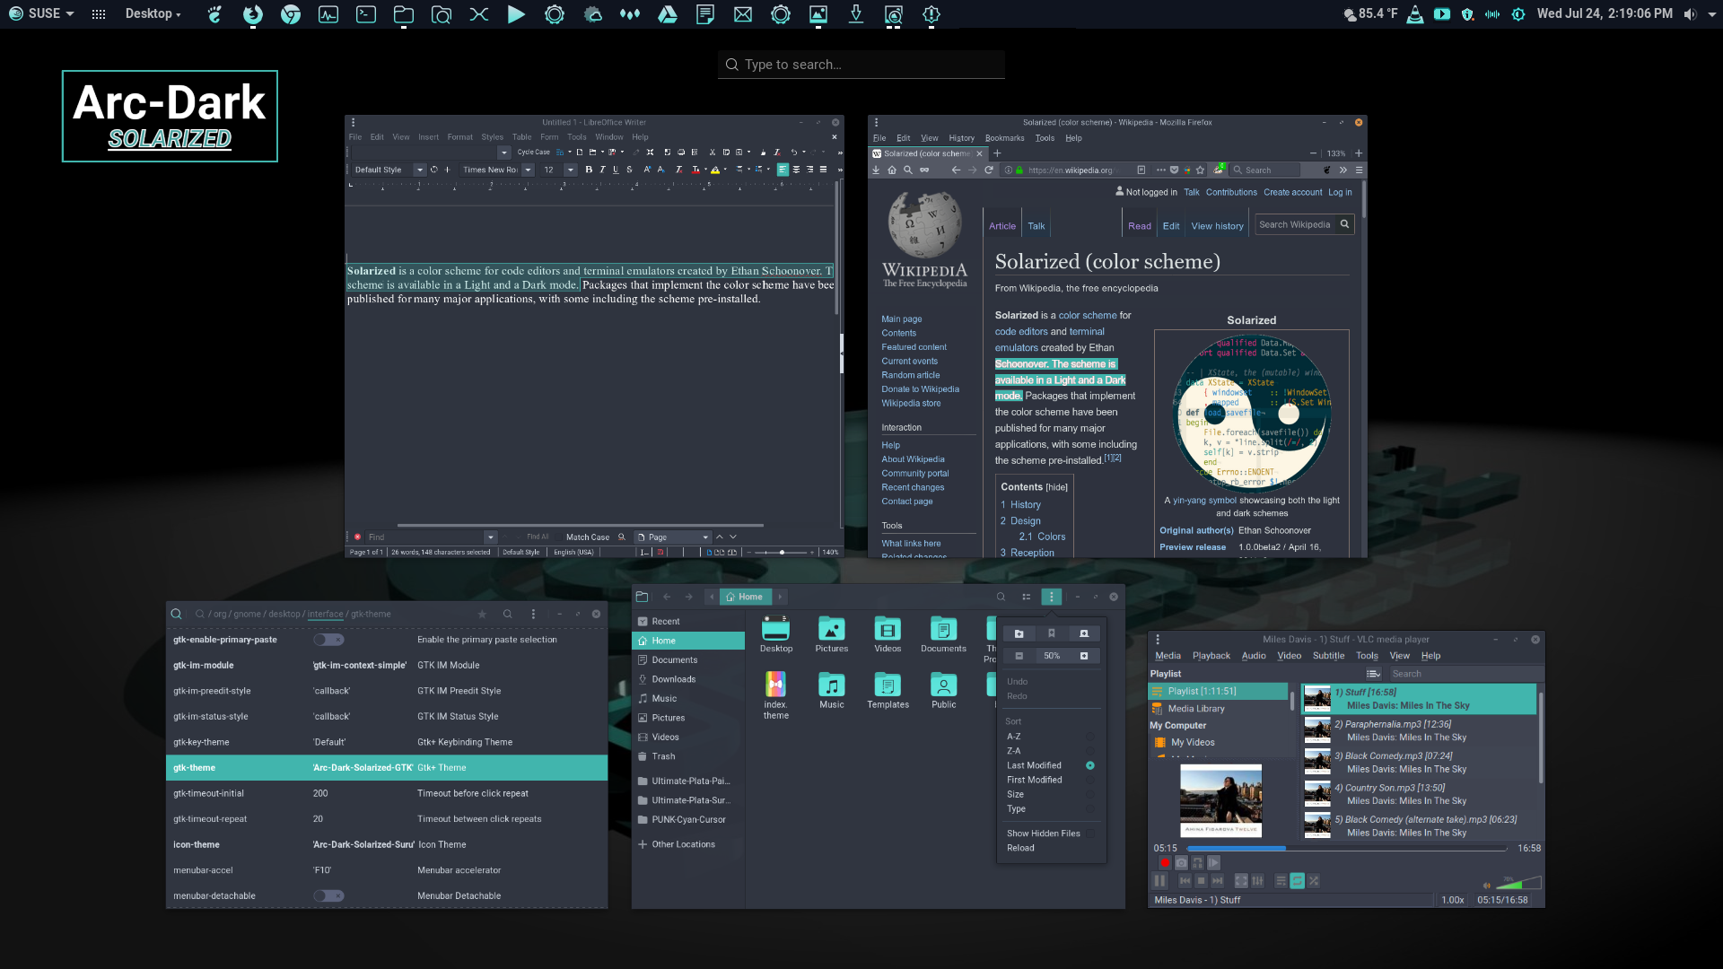Image resolution: width=1723 pixels, height=969 pixels.
Task: Click 'interface' in the dconf path bar
Action: [325, 614]
